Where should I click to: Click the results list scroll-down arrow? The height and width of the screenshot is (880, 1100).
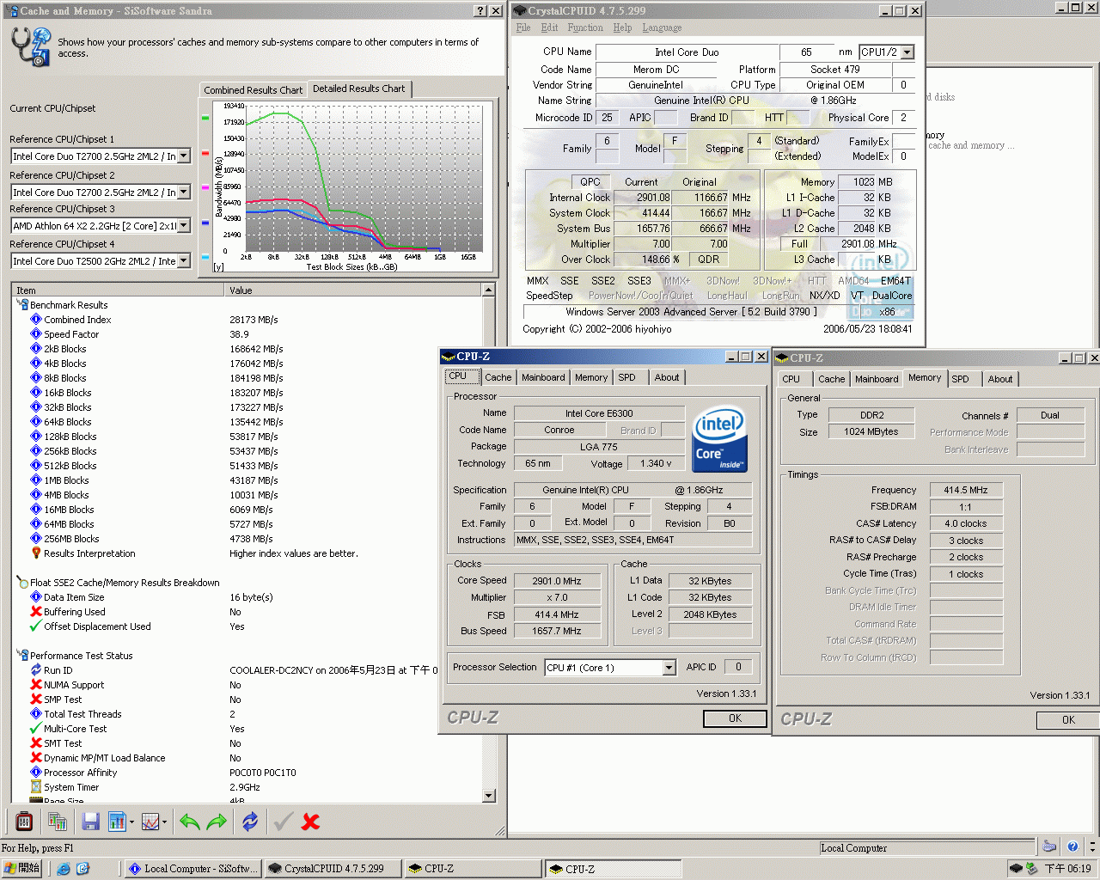[489, 796]
